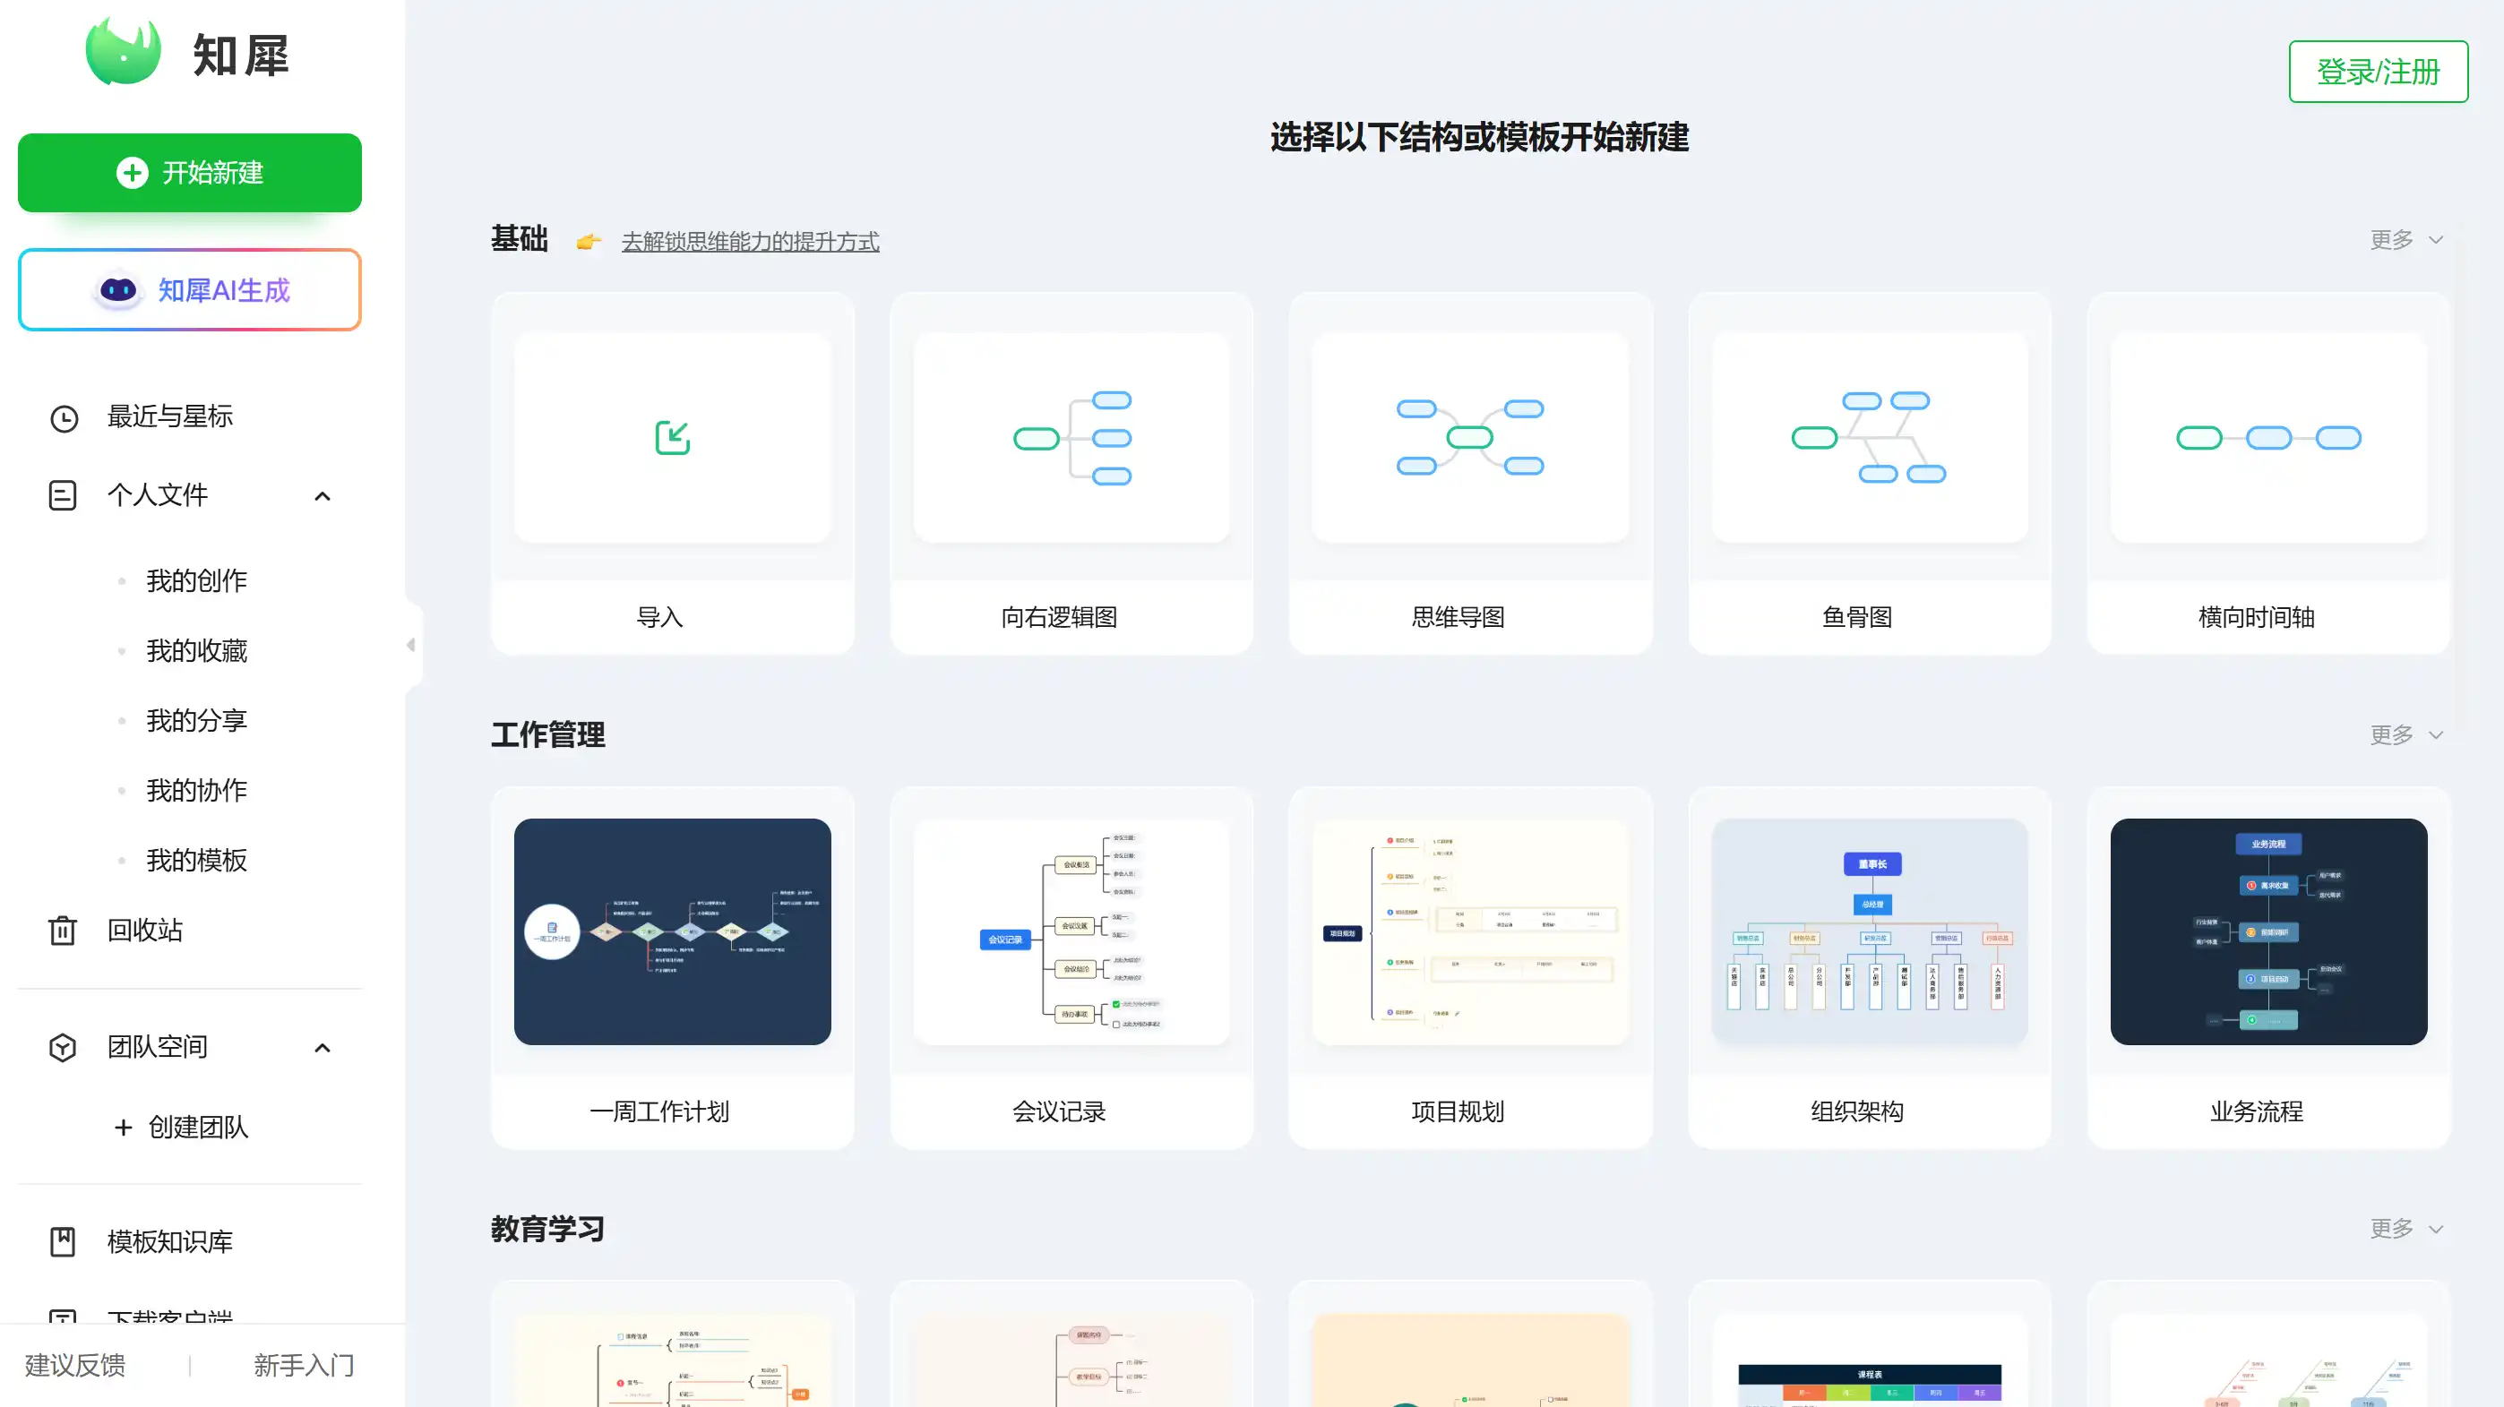
Task: Open the 组织架构 template thumbnail
Action: 1869,931
